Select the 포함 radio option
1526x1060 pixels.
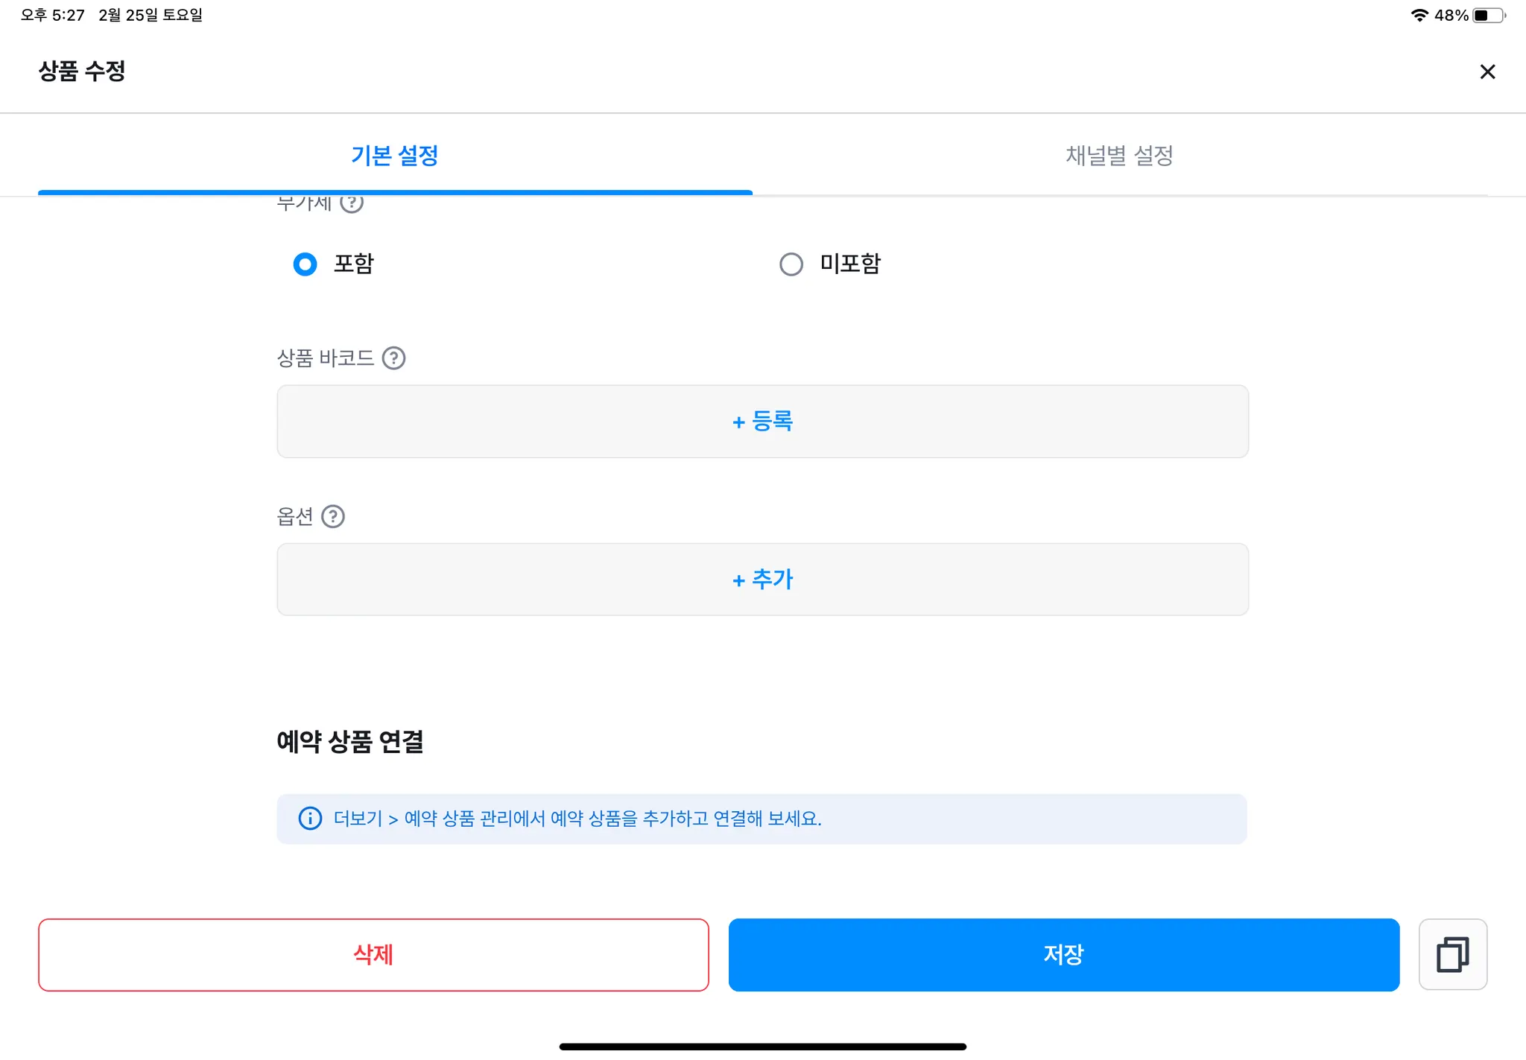(305, 264)
